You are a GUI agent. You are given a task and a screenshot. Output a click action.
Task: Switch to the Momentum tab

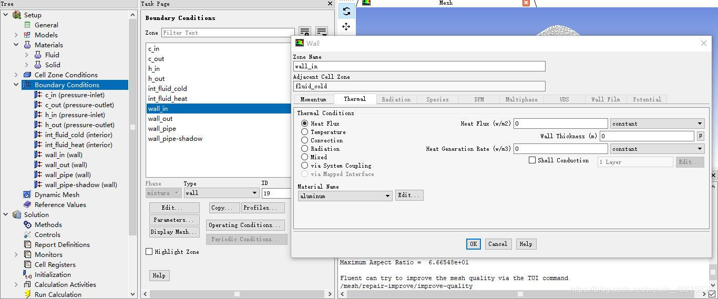point(313,99)
